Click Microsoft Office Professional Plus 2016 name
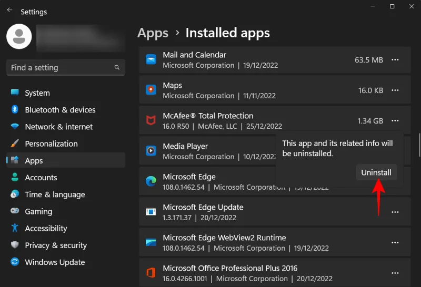The height and width of the screenshot is (287, 421). point(230,268)
